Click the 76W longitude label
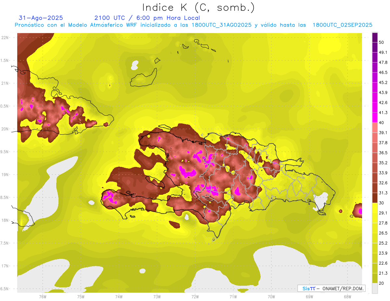390x301 pixels. point(43,297)
